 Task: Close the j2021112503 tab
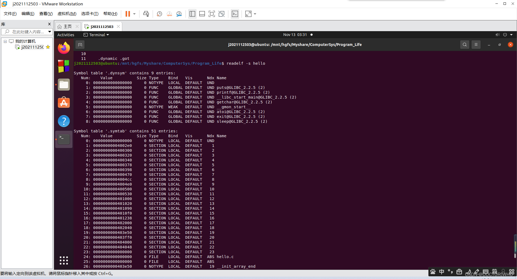[118, 27]
